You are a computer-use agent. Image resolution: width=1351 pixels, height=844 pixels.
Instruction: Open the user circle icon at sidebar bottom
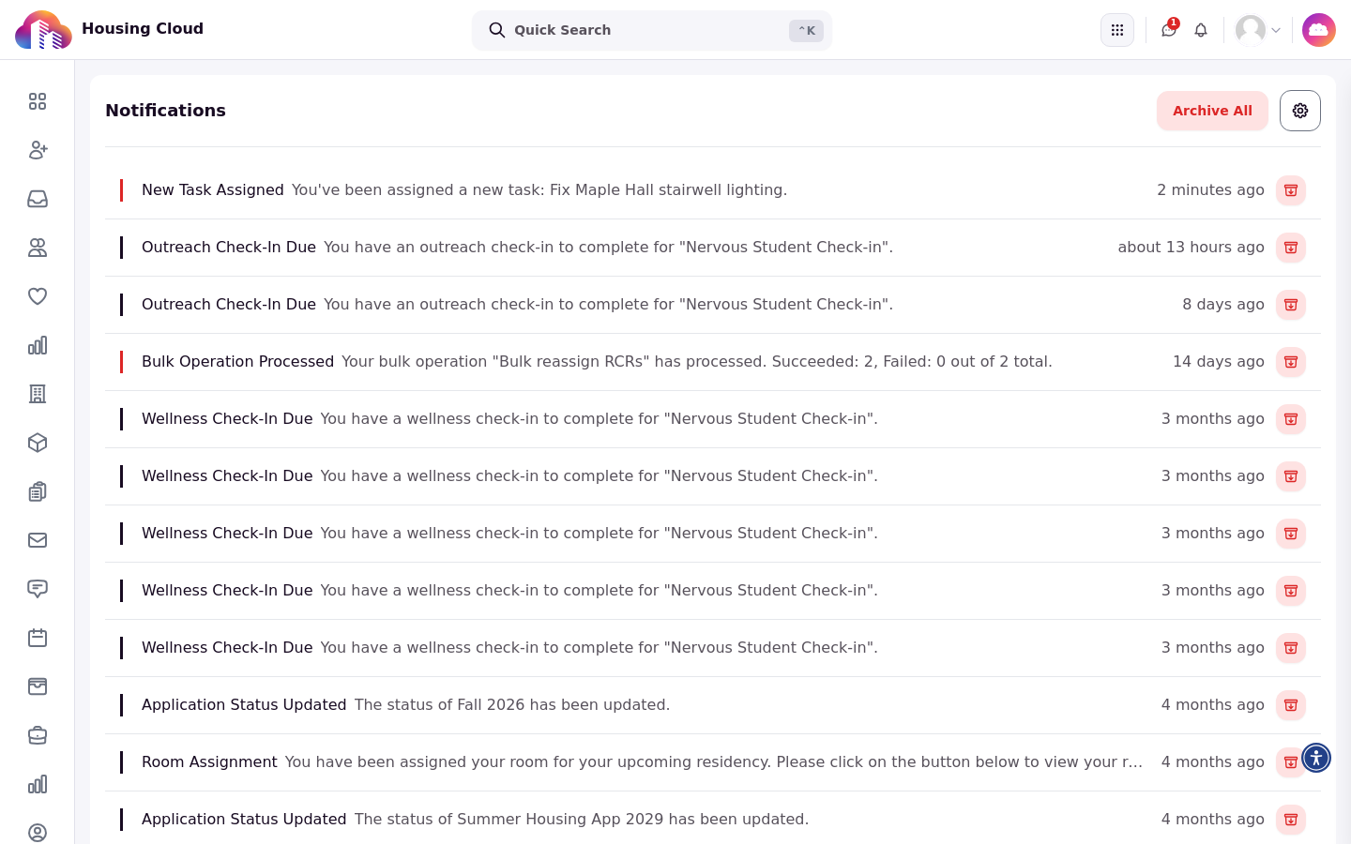[x=38, y=833]
